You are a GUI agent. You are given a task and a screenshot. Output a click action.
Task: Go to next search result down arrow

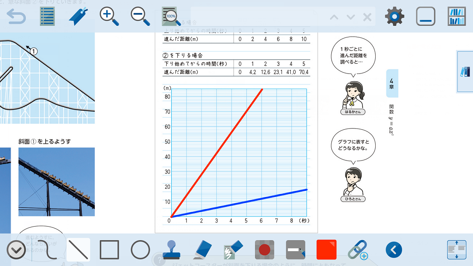(x=351, y=17)
